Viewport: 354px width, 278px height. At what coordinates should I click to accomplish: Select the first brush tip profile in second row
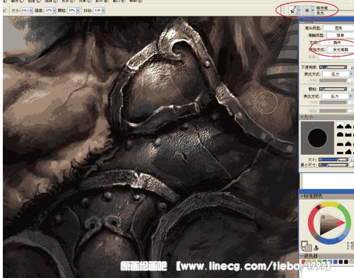point(340,134)
